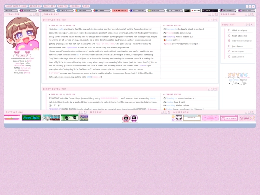Click the gamepad playing icon, first entry

(165, 33)
